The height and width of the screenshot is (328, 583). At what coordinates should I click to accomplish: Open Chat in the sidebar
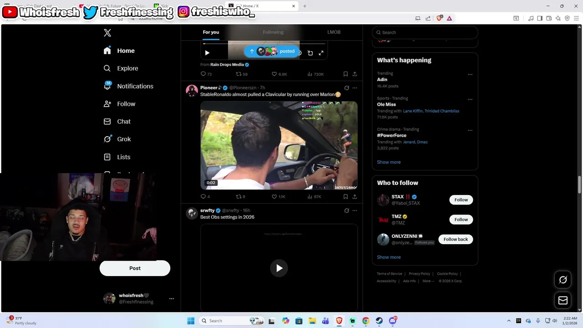pos(117,122)
